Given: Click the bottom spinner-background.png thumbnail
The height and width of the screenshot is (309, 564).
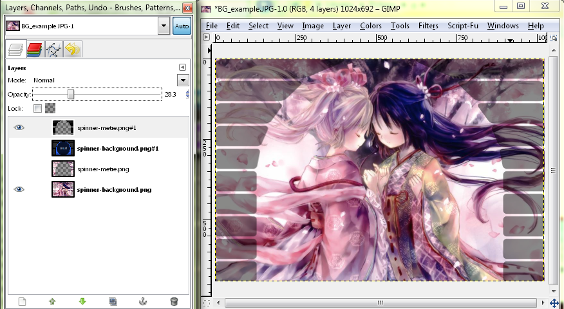Looking at the screenshot, I should coord(63,189).
